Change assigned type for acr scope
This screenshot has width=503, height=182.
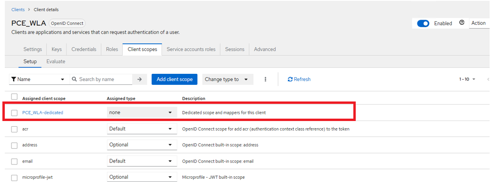142,129
